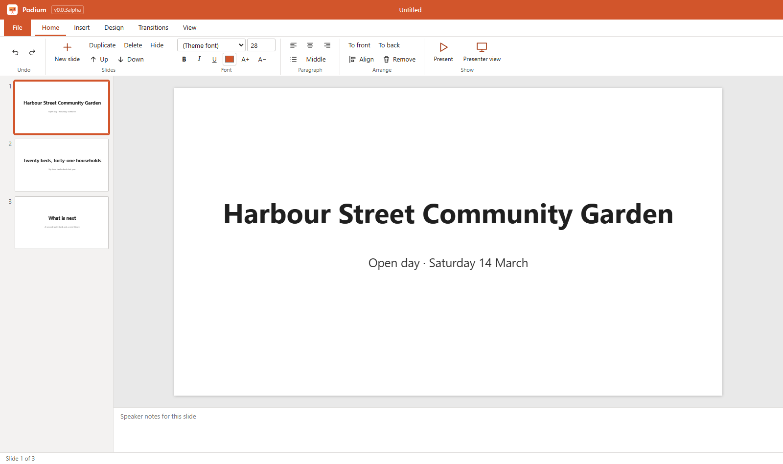Viewport: 783px width, 464px height.
Task: Click the Undo arrow icon
Action: pos(16,52)
